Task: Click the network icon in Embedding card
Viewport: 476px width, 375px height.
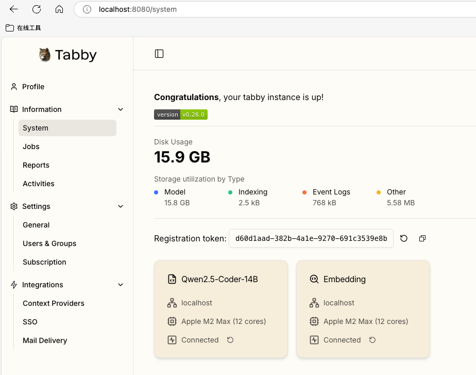Action: 314,303
